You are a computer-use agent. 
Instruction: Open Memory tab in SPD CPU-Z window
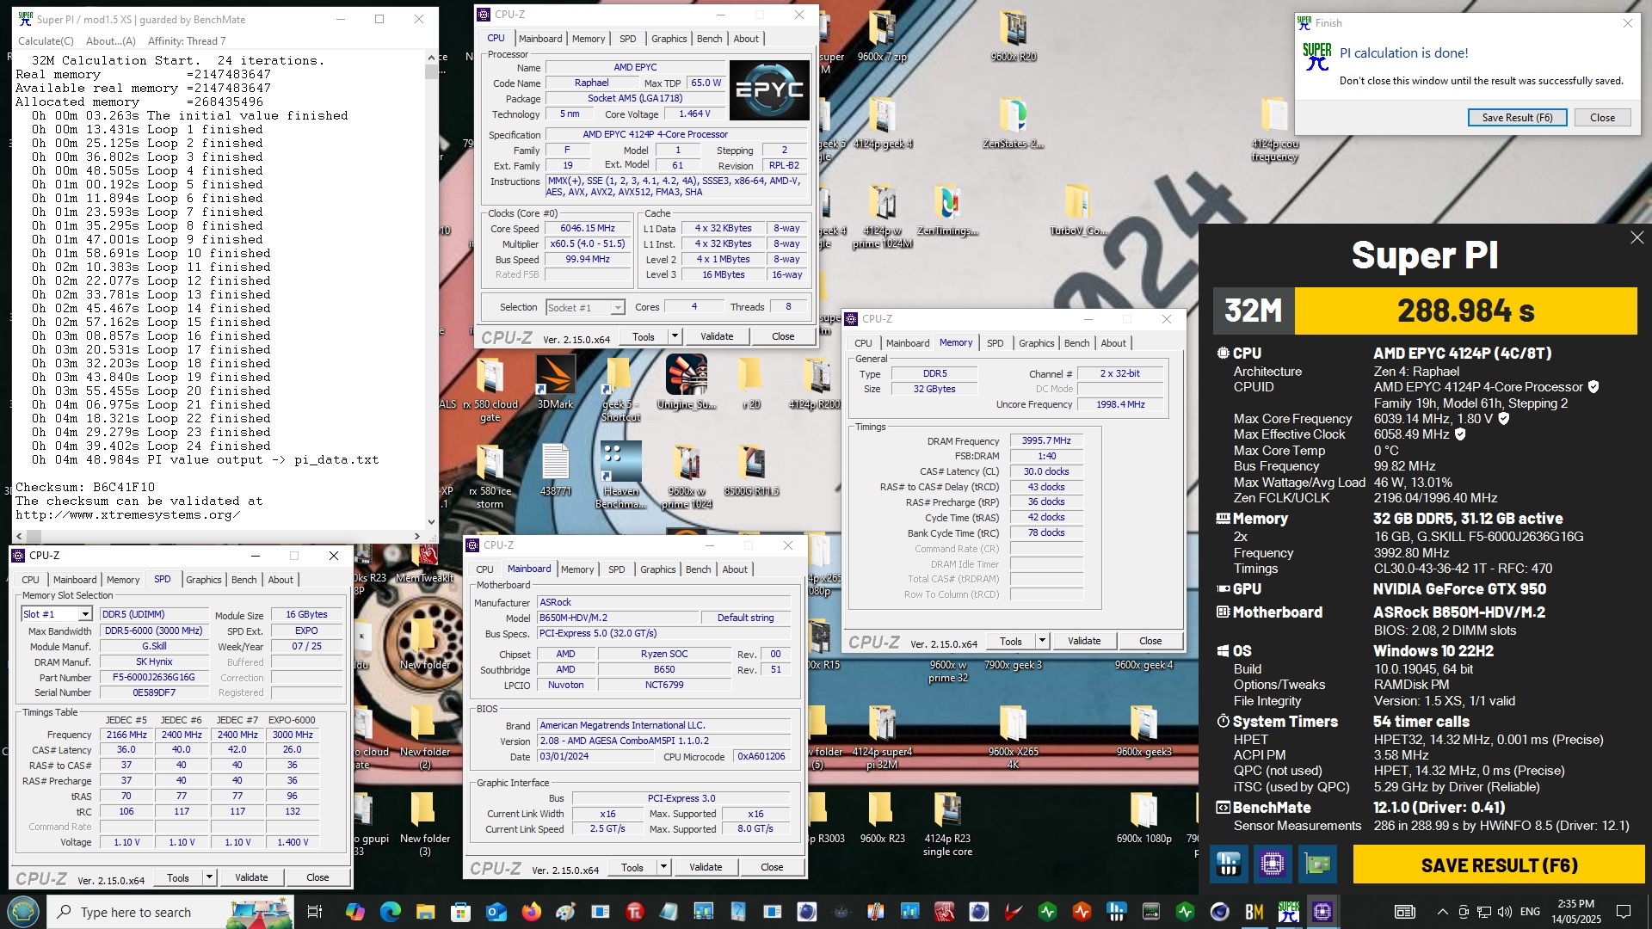[123, 580]
